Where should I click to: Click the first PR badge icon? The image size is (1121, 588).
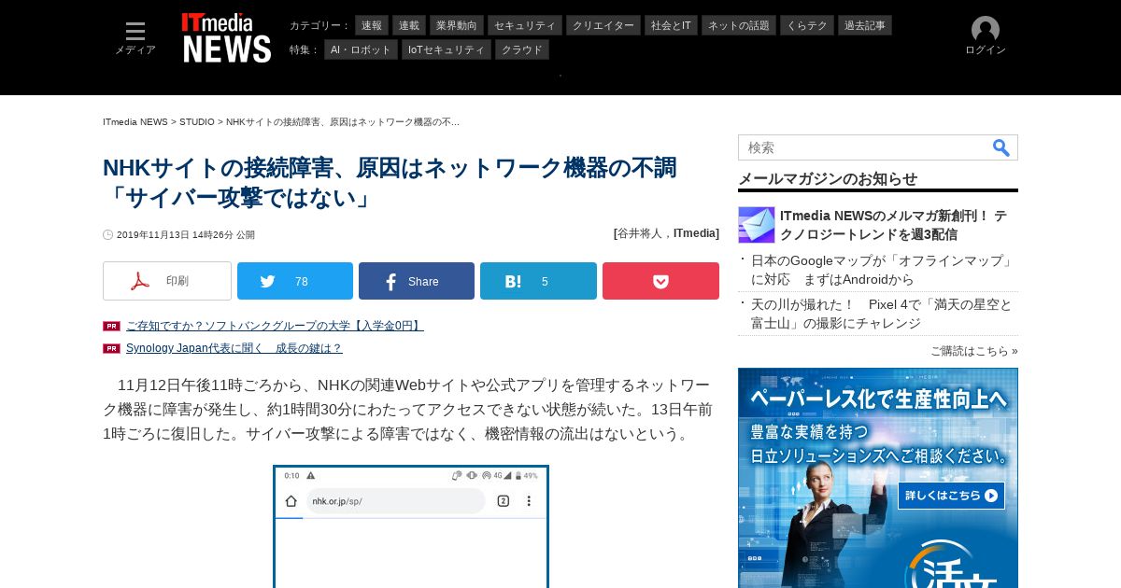[x=111, y=326]
